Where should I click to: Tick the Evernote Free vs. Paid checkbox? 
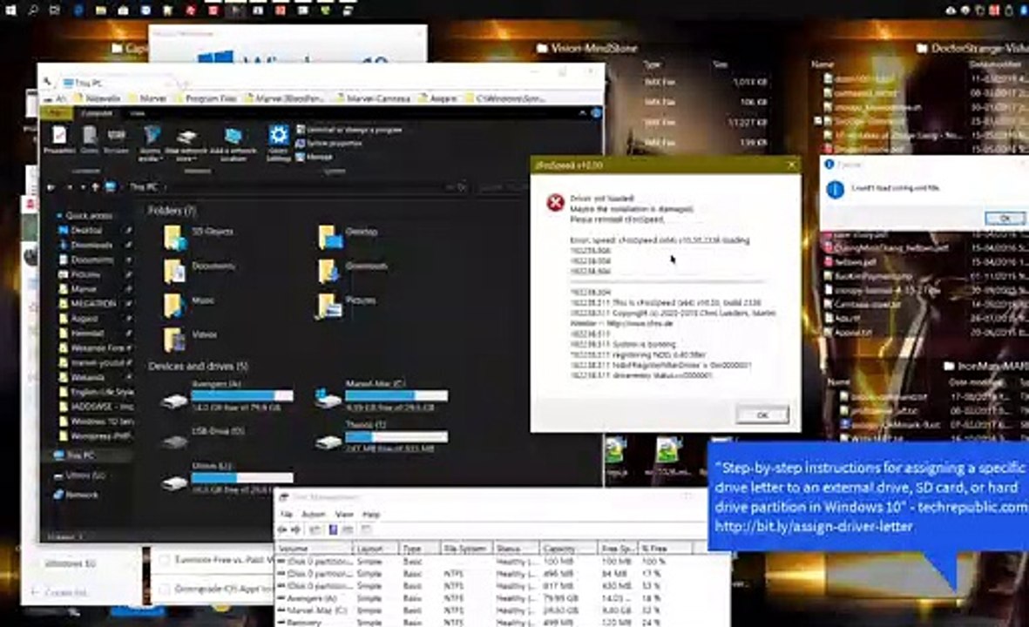[x=165, y=560]
